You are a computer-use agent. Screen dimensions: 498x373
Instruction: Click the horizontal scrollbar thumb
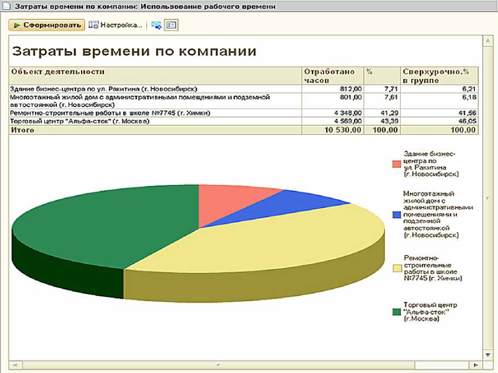coord(219,365)
